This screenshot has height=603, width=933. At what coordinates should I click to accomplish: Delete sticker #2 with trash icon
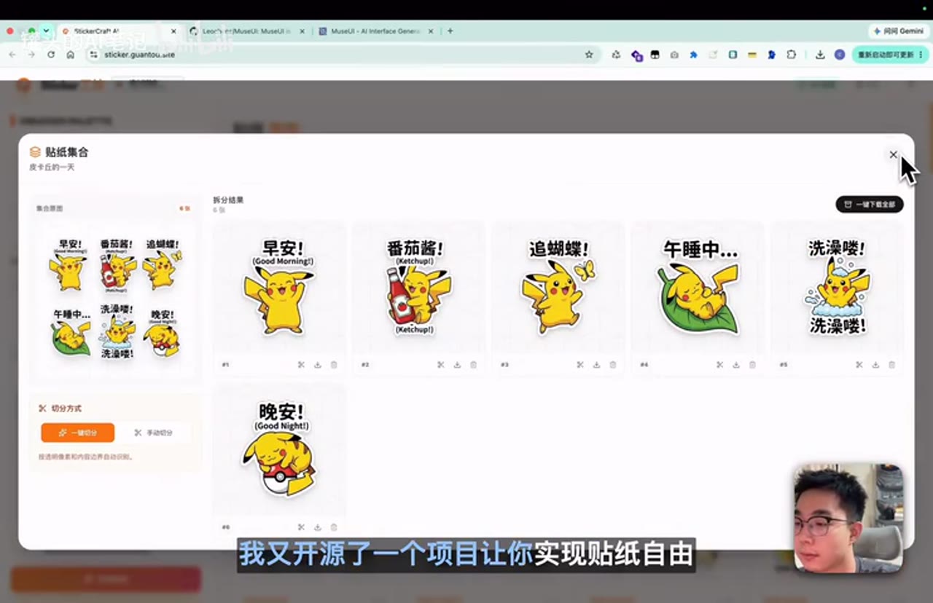473,365
